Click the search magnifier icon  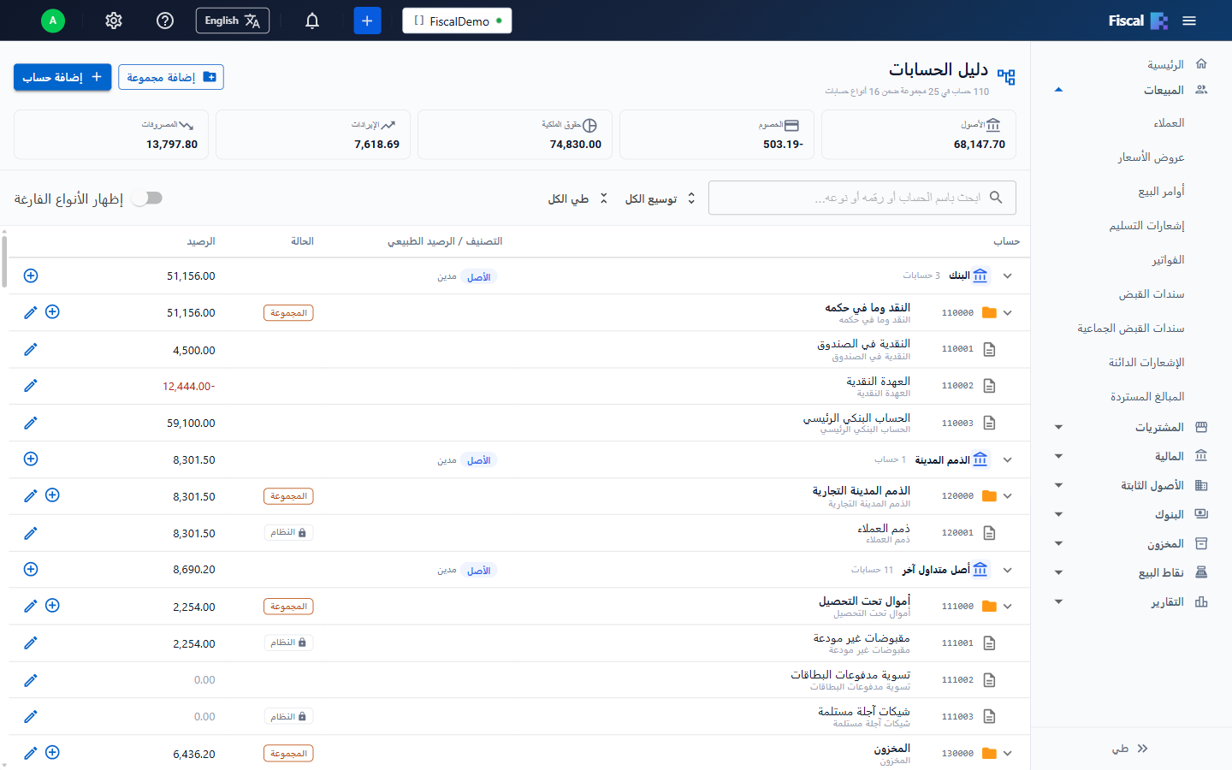996,198
